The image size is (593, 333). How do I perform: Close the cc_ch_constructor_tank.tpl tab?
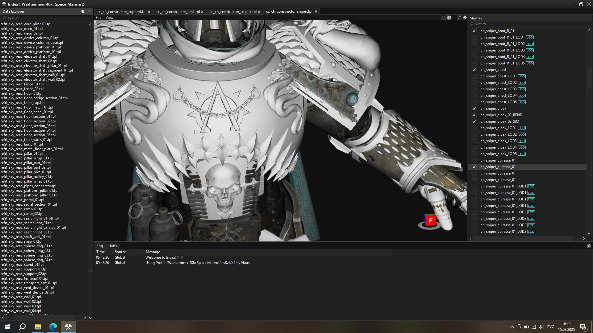point(202,12)
